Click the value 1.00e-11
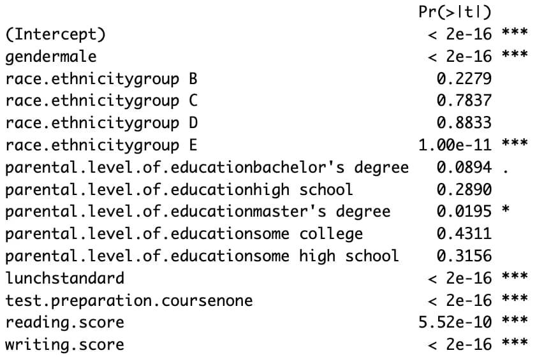 [x=455, y=145]
